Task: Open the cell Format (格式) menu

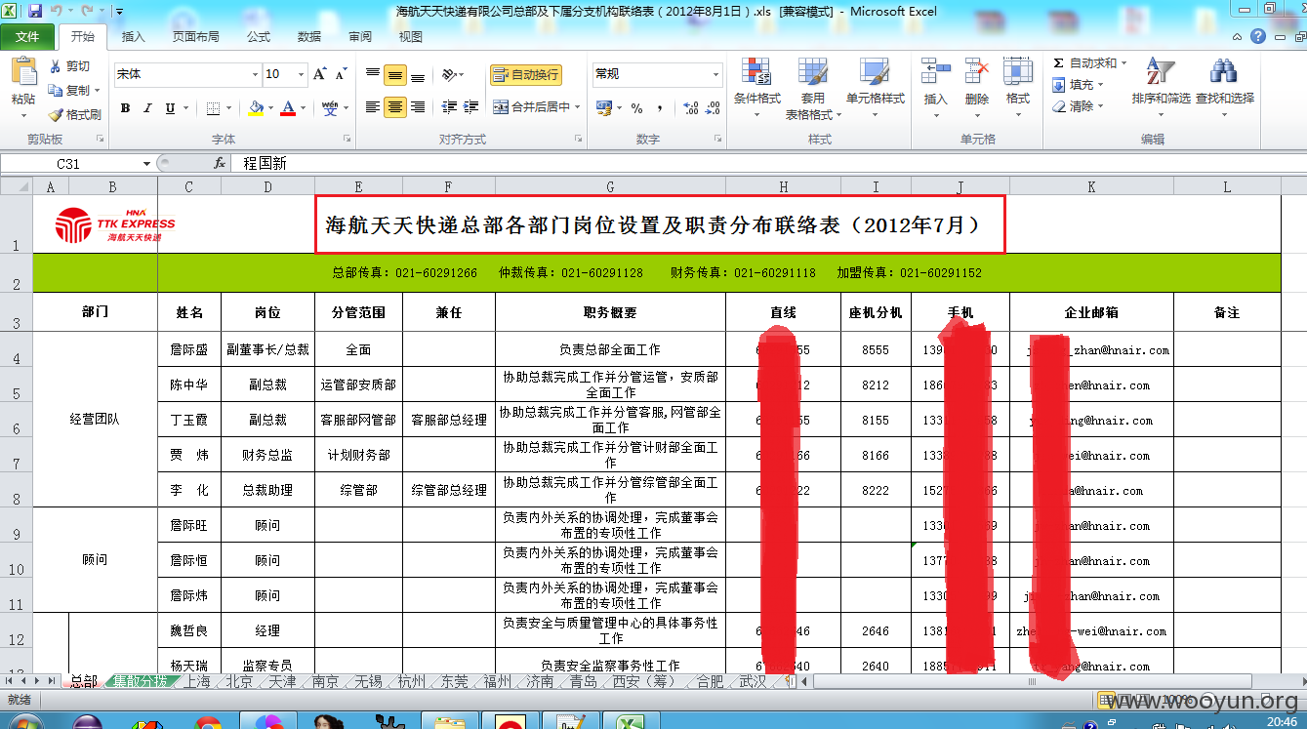Action: (x=1018, y=86)
